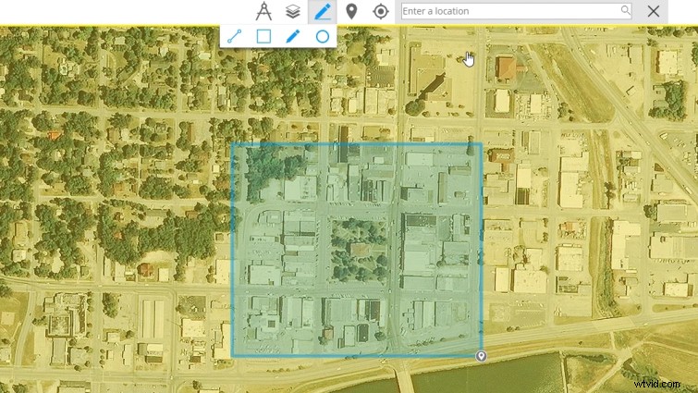Choose the circle drawing tool

[x=323, y=36]
